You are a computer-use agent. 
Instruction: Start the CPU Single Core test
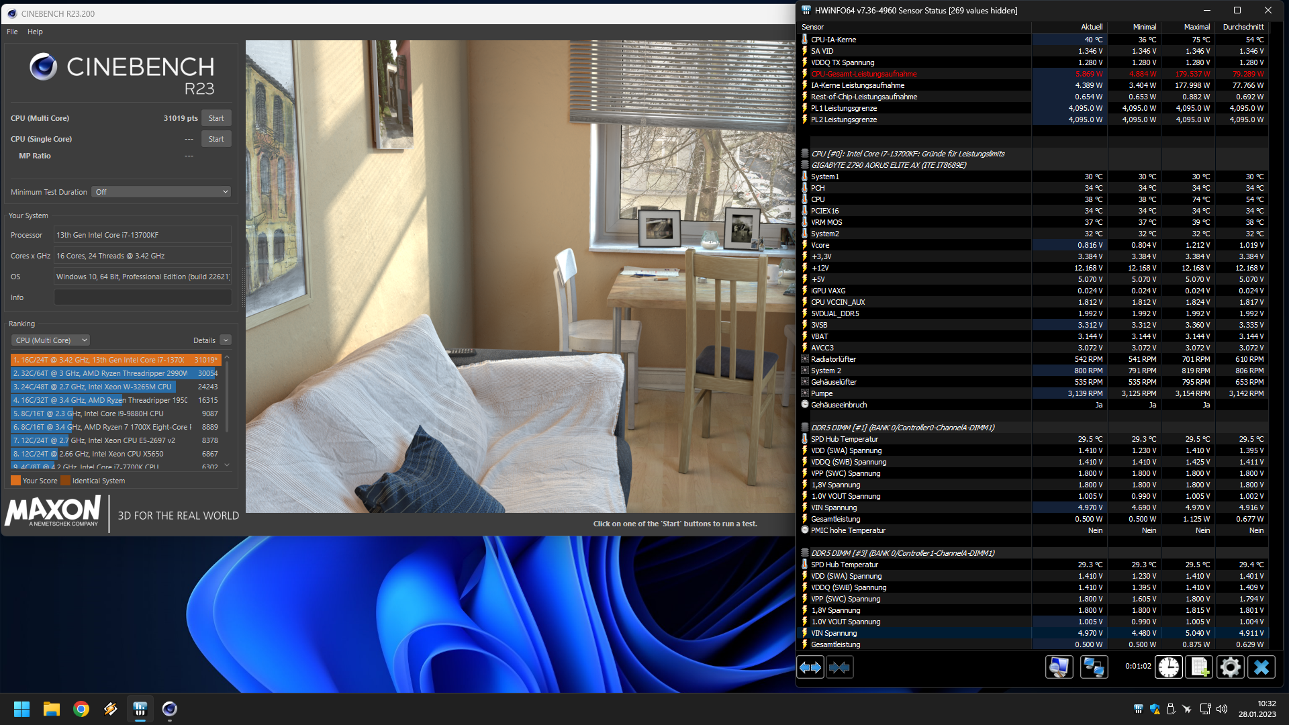click(x=216, y=139)
